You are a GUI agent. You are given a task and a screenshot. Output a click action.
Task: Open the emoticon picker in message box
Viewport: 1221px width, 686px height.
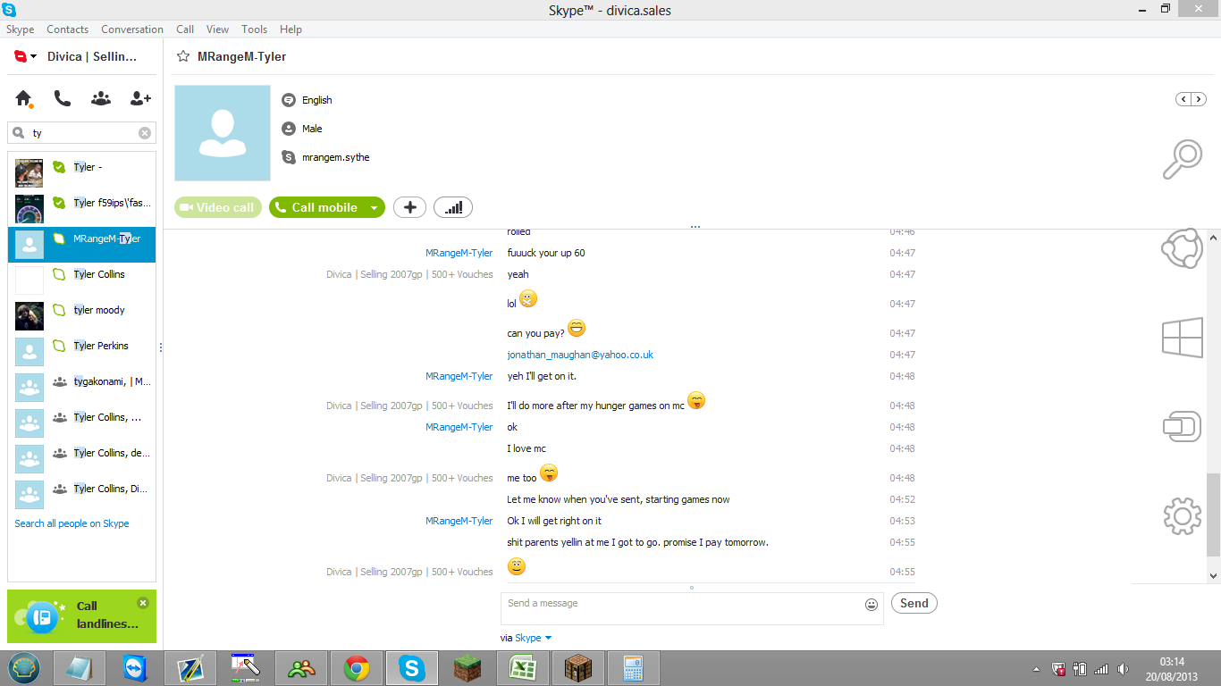[x=872, y=605]
